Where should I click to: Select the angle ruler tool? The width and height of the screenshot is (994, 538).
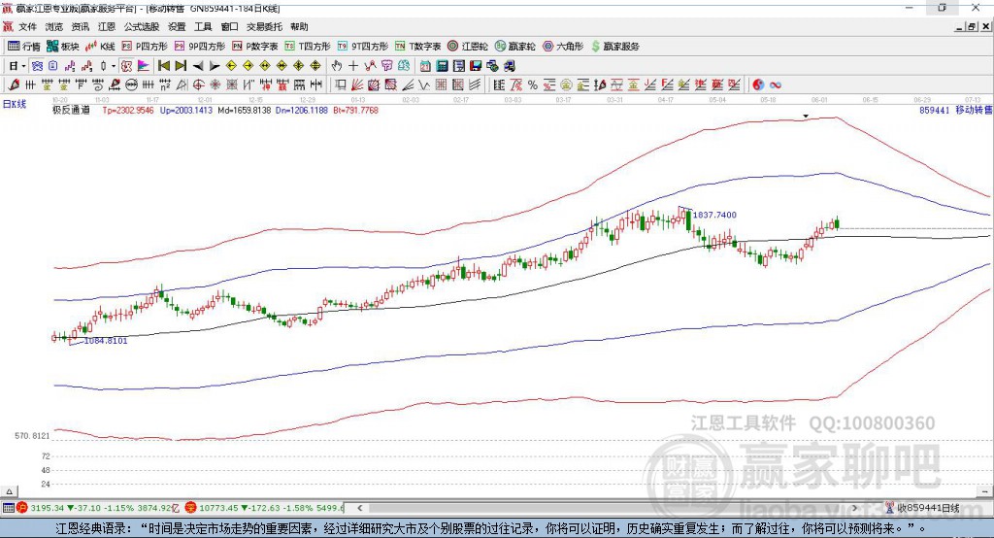[182, 84]
